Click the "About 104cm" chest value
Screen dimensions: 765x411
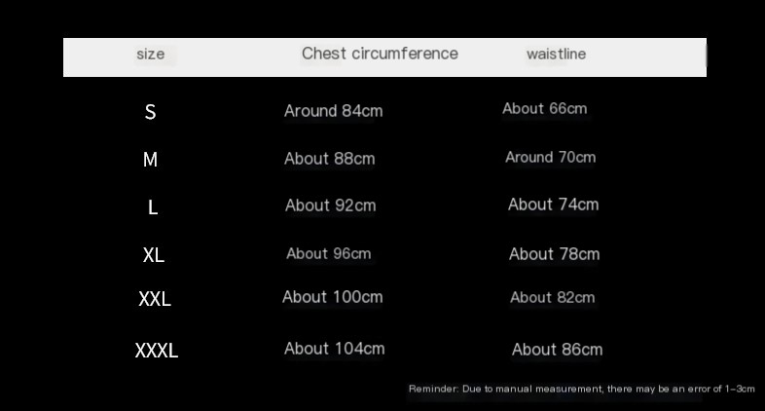[x=334, y=349]
